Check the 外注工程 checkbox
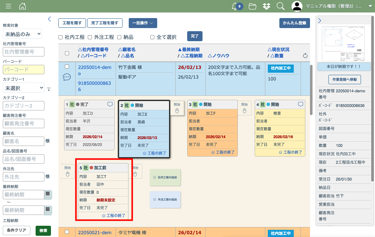This screenshot has width=375, height=237. coord(90,37)
